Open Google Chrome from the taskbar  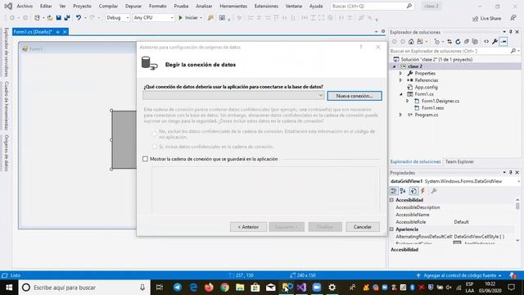[x=224, y=288]
